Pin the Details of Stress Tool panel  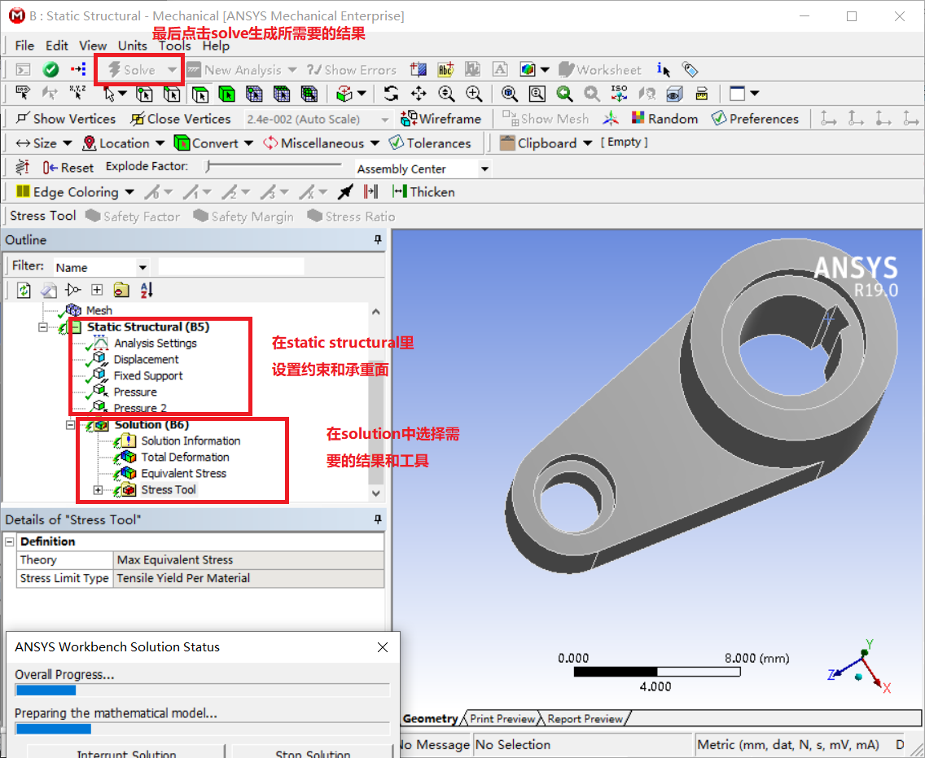(x=378, y=519)
